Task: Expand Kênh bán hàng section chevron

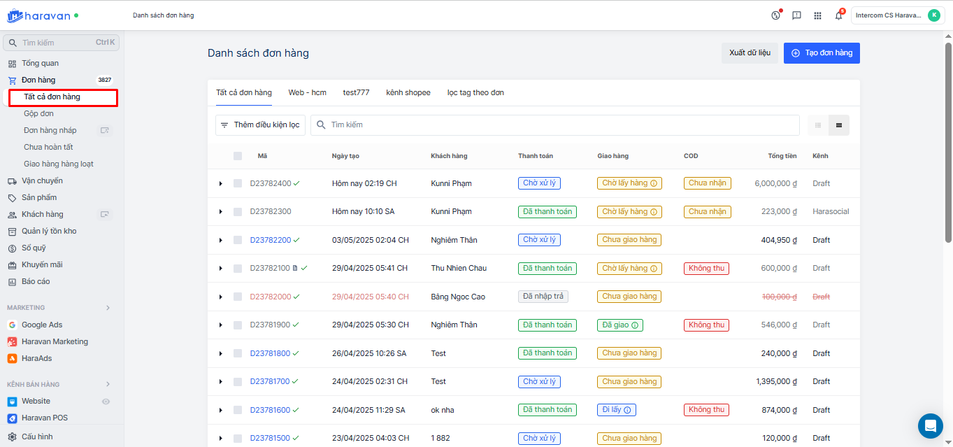Action: click(x=108, y=384)
